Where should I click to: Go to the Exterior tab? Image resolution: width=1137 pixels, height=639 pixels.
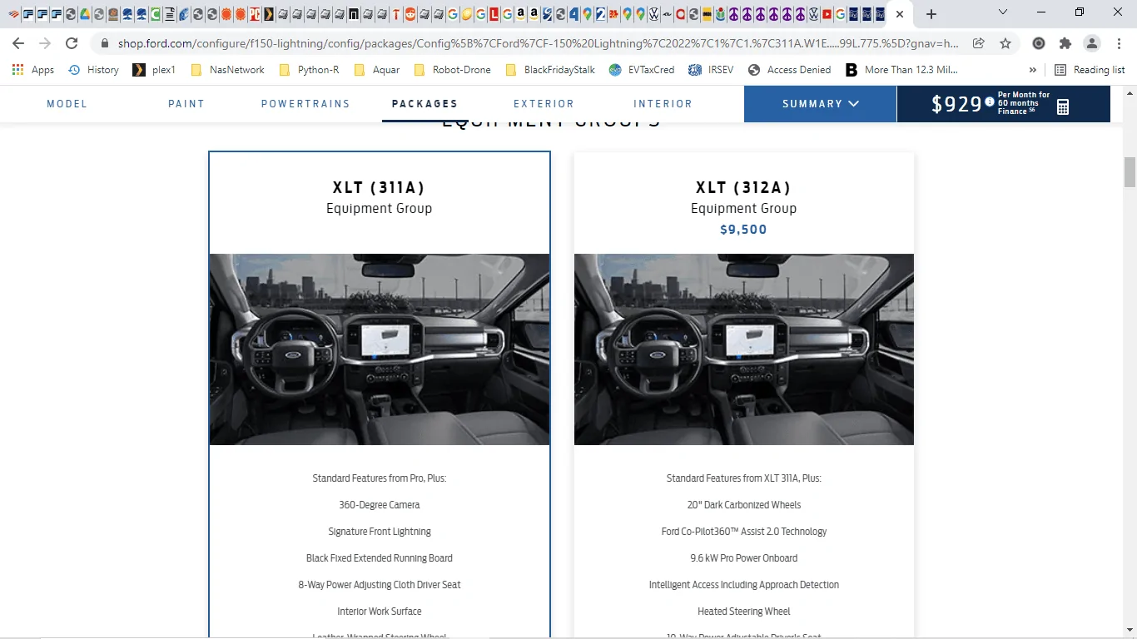[544, 104]
